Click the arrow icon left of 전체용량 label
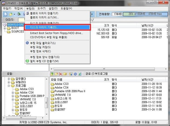This screenshot has height=126, width=170. point(92,14)
